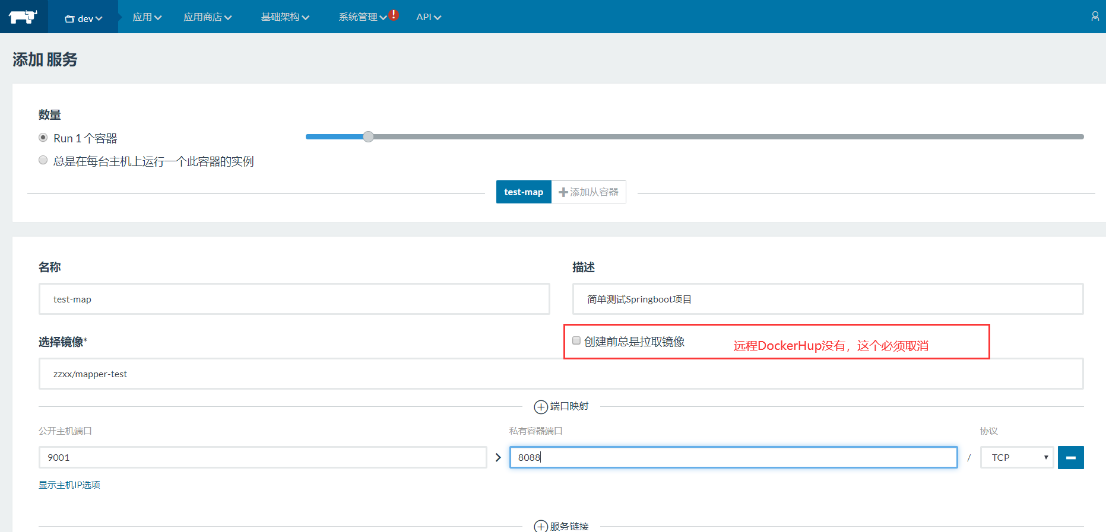Open the API menu
This screenshot has height=532, width=1106.
click(x=428, y=17)
